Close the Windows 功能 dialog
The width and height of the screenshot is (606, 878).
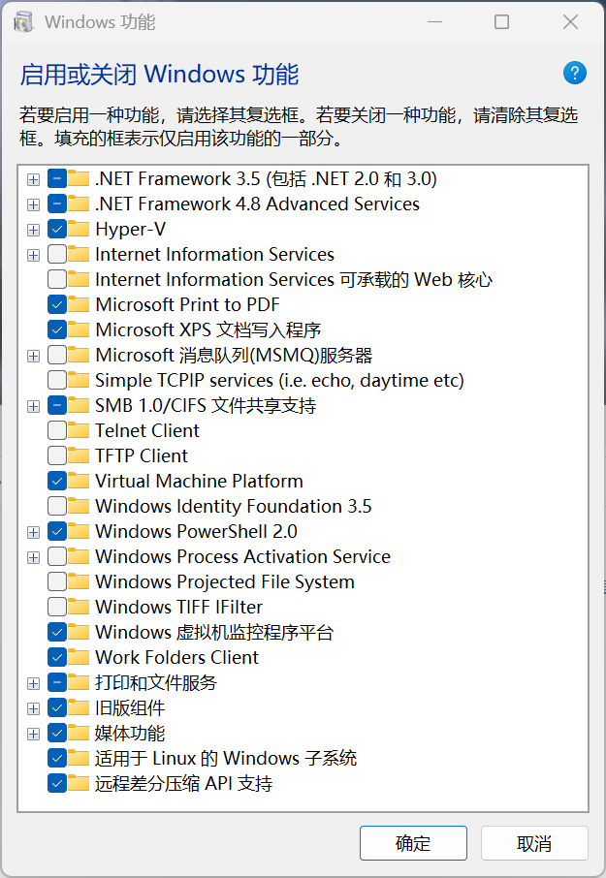coord(570,22)
